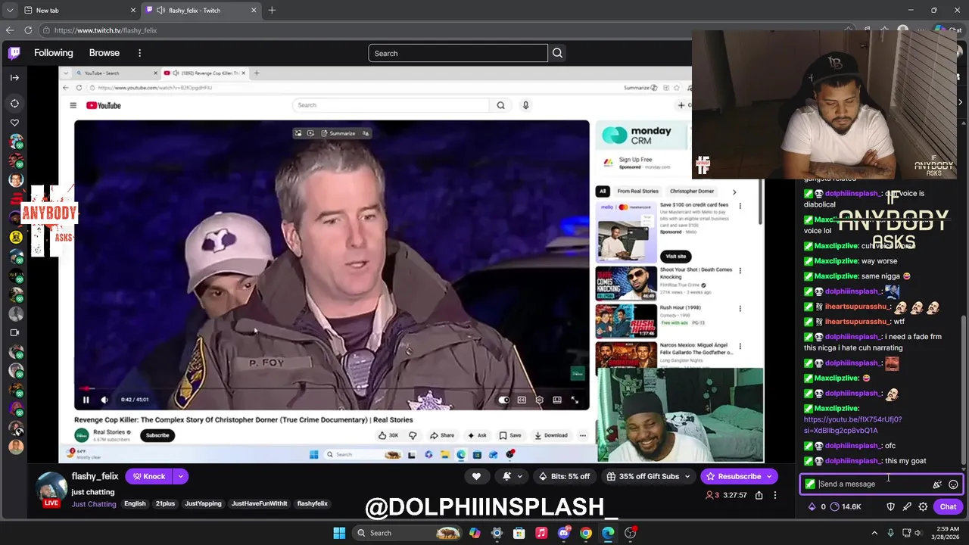Click the sword mod tools icon
Viewport: 969px width, 545px height.
(x=907, y=506)
